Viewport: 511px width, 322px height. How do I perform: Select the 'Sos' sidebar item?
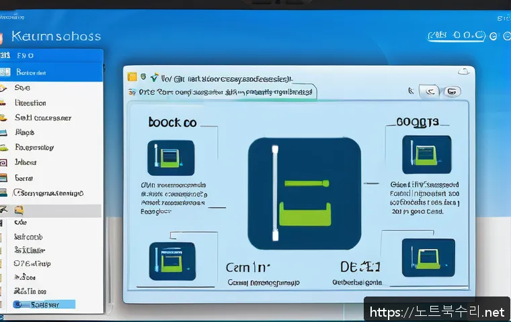pyautogui.click(x=22, y=88)
